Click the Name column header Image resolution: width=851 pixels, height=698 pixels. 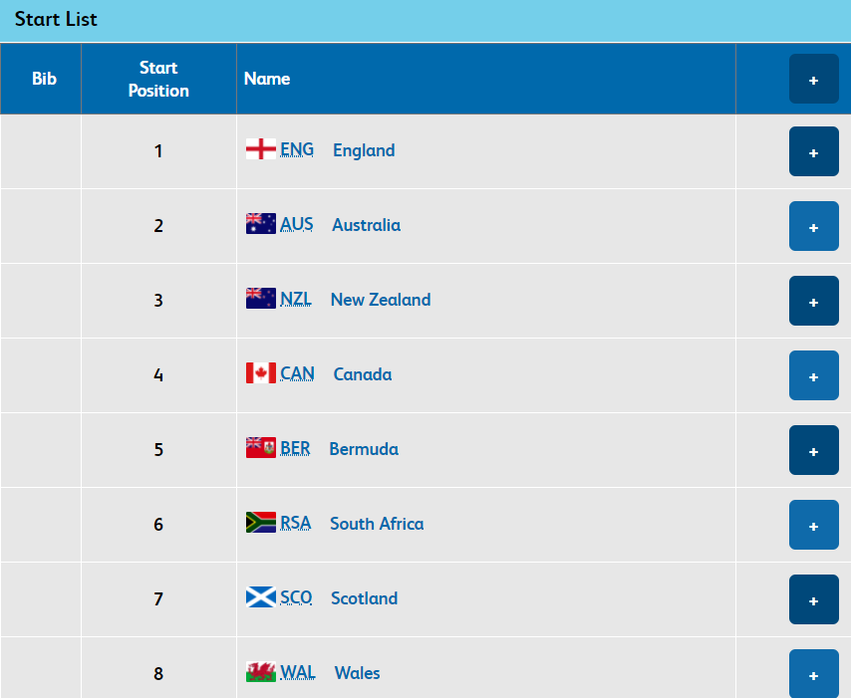pos(267,79)
